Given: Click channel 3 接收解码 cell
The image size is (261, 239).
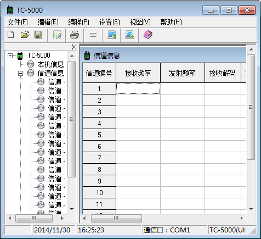Looking at the screenshot, I should tap(223, 112).
